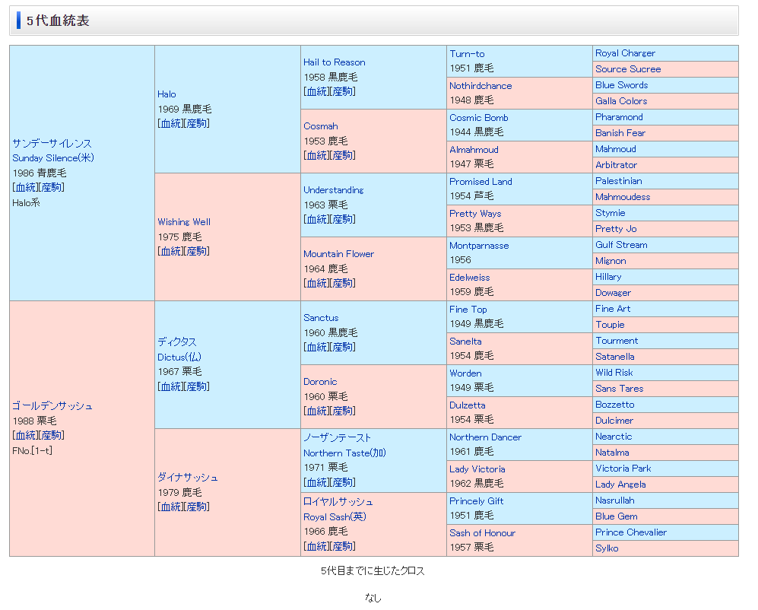Open the Dictus(仏) horse link
The height and width of the screenshot is (610, 758).
pyautogui.click(x=179, y=357)
